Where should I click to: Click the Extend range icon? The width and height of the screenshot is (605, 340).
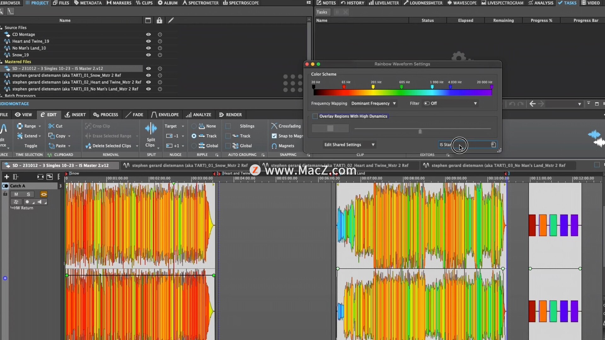click(20, 136)
